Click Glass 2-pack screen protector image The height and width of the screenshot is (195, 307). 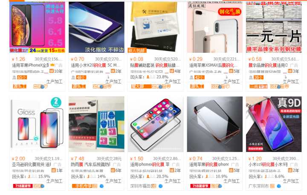37,124
